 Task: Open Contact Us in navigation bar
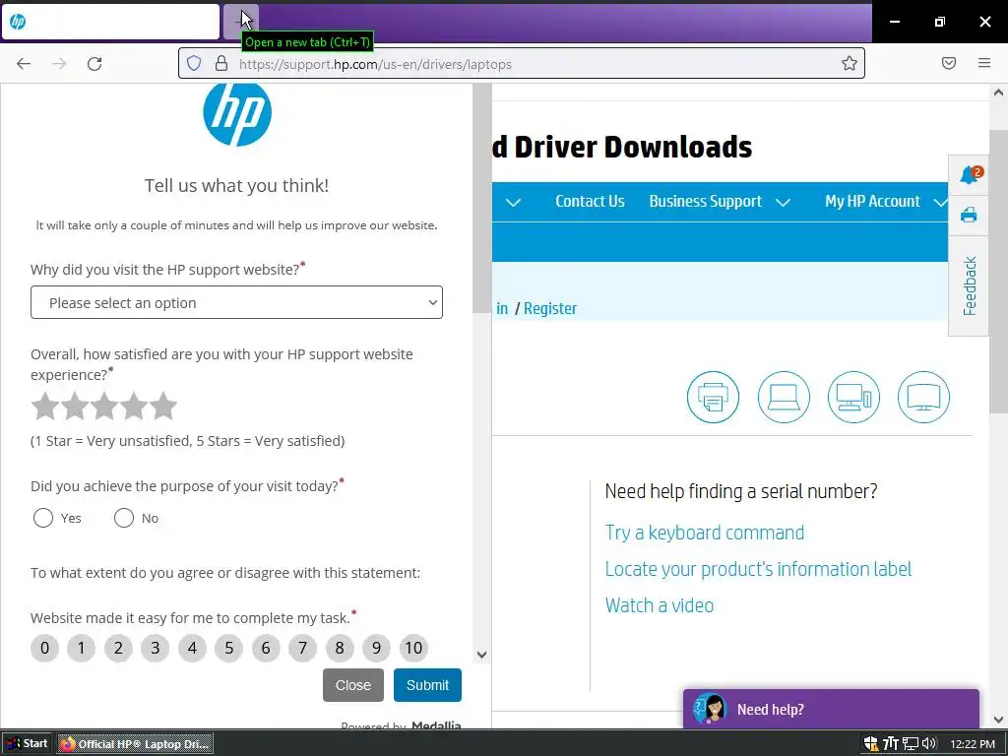coord(590,201)
